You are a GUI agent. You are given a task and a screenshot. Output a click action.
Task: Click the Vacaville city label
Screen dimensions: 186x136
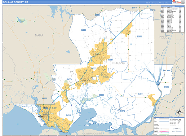pos(99,54)
